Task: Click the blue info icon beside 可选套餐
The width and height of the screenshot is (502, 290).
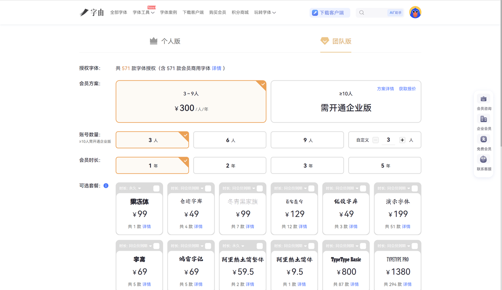Action: (106, 186)
